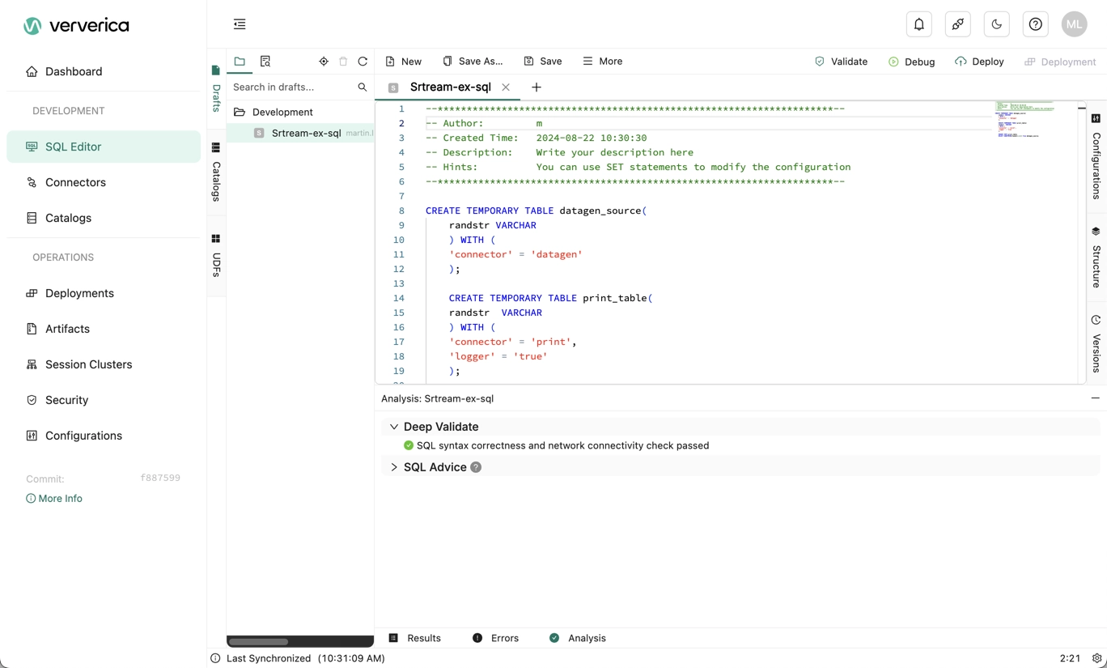Open draft search view icon

tap(265, 62)
